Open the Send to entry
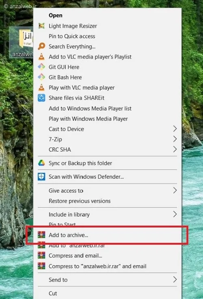This screenshot has width=203, height=299. pos(108,280)
